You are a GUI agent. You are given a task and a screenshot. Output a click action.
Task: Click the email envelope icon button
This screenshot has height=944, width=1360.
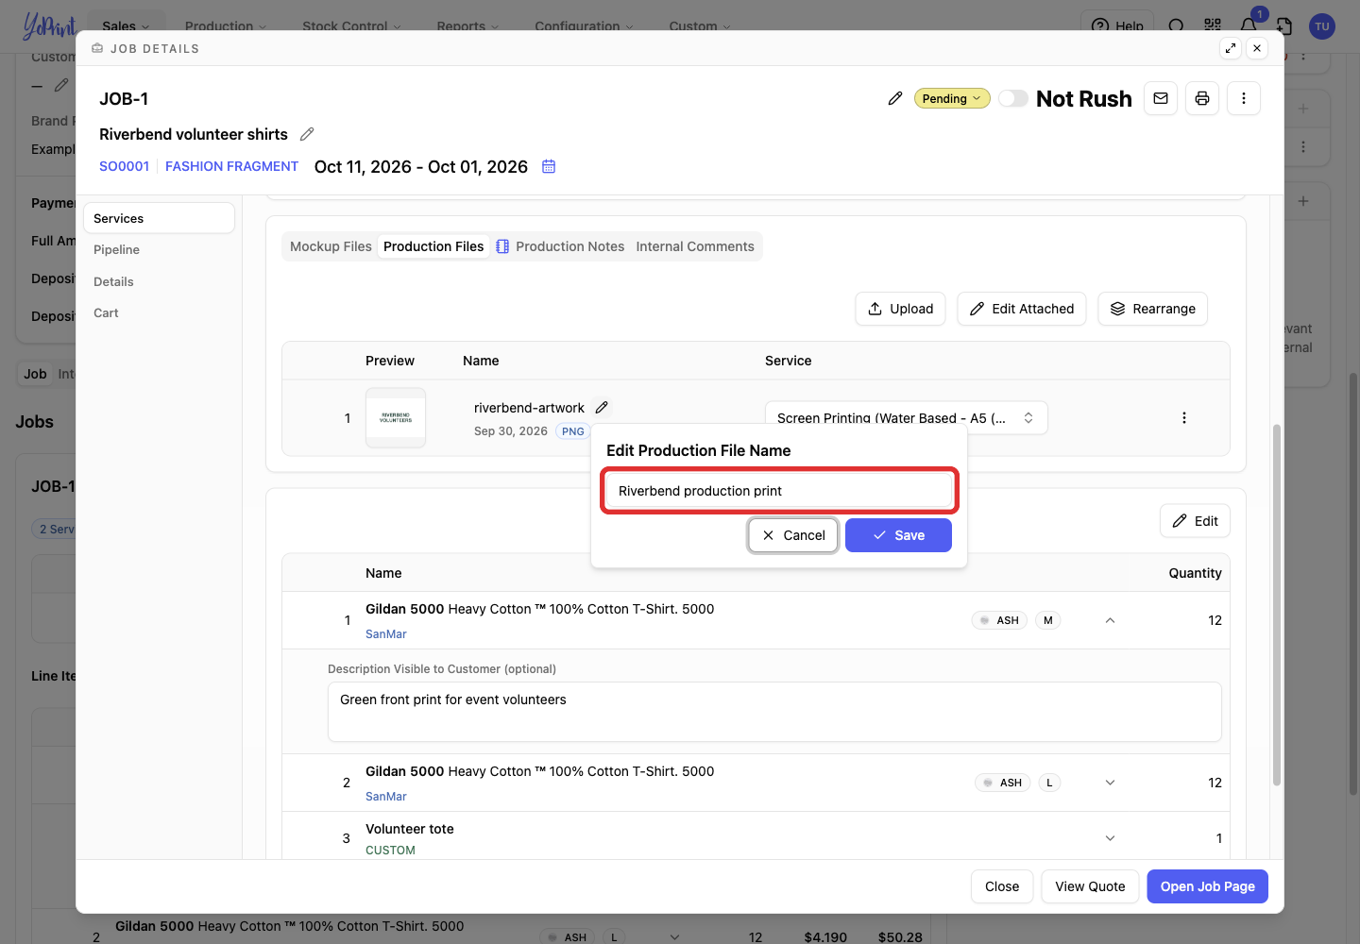coord(1161,98)
